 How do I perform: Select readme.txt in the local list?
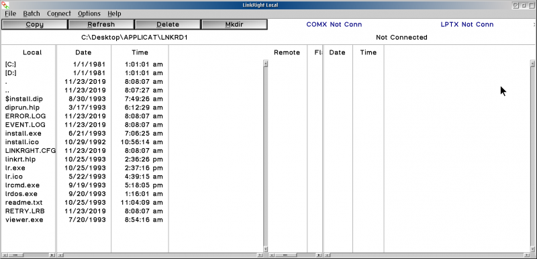[x=24, y=202]
